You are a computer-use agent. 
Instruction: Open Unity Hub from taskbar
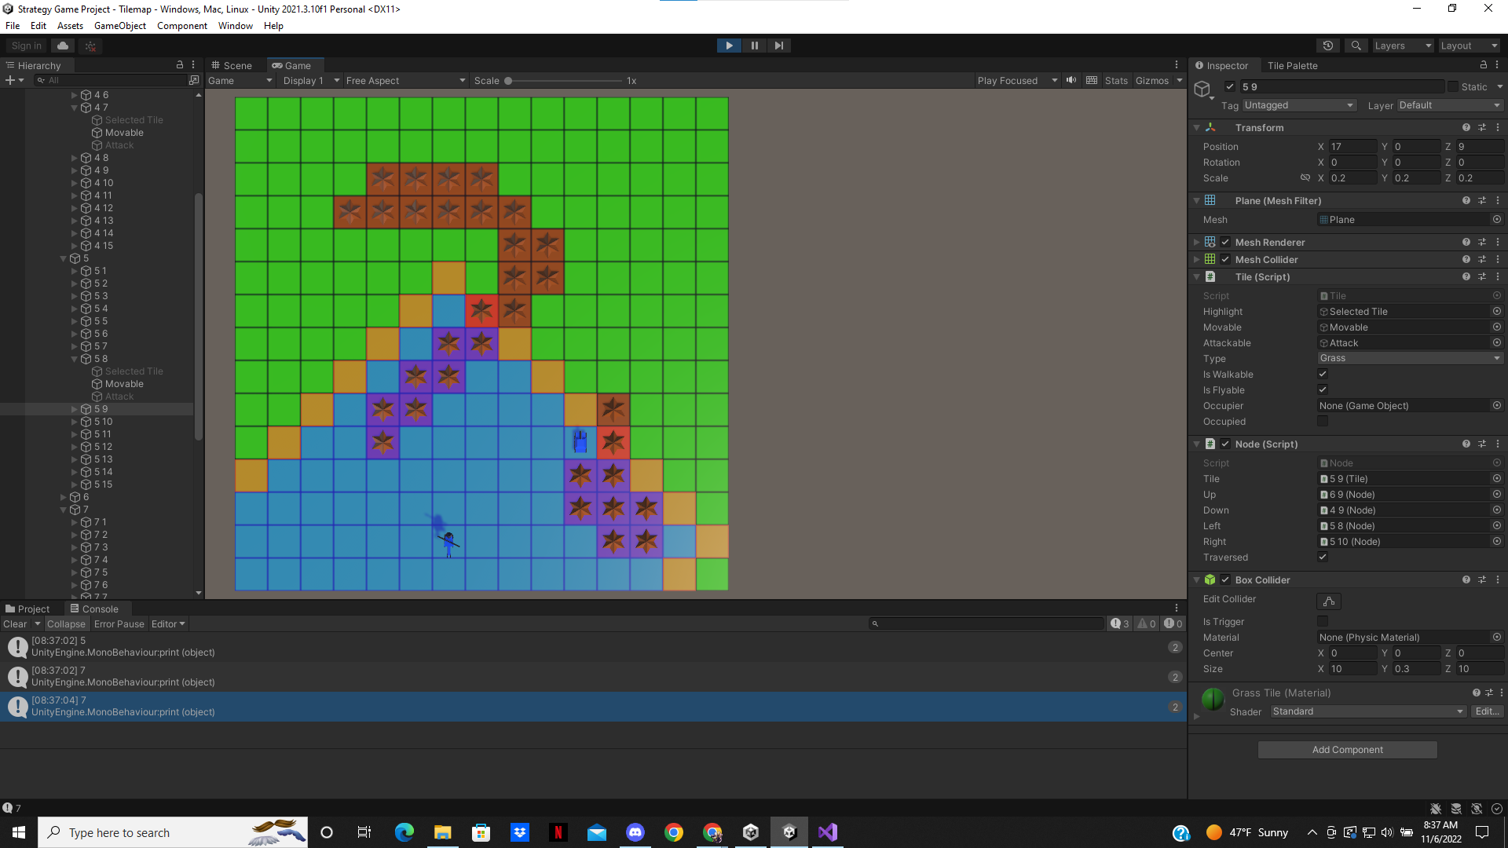(751, 832)
